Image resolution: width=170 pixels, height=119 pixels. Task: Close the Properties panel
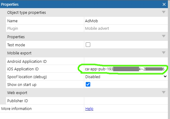pyautogui.click(x=164, y=4)
